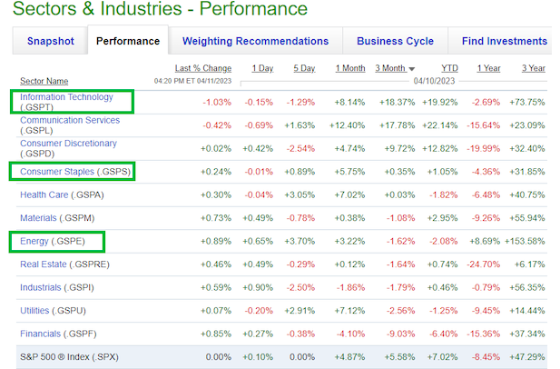The width and height of the screenshot is (560, 369).
Task: Click Utilities 3 Month value -2.56%
Action: tap(400, 311)
